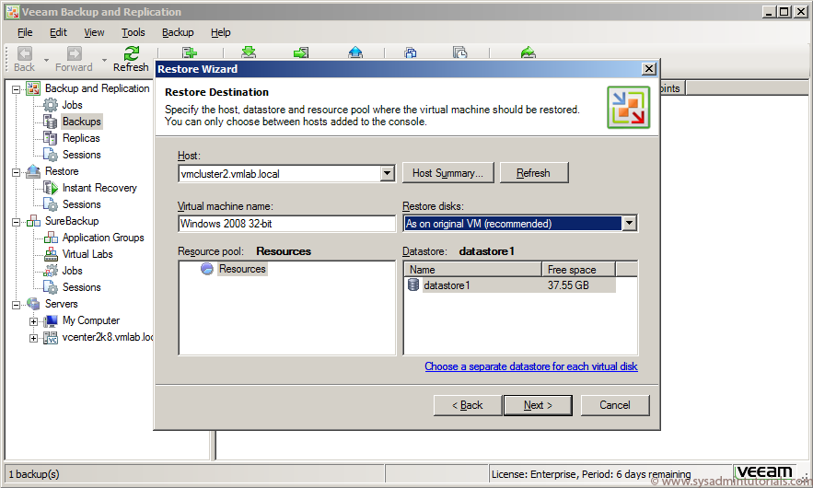
Task: Click the Forward arrow toolbar icon
Action: [75, 53]
